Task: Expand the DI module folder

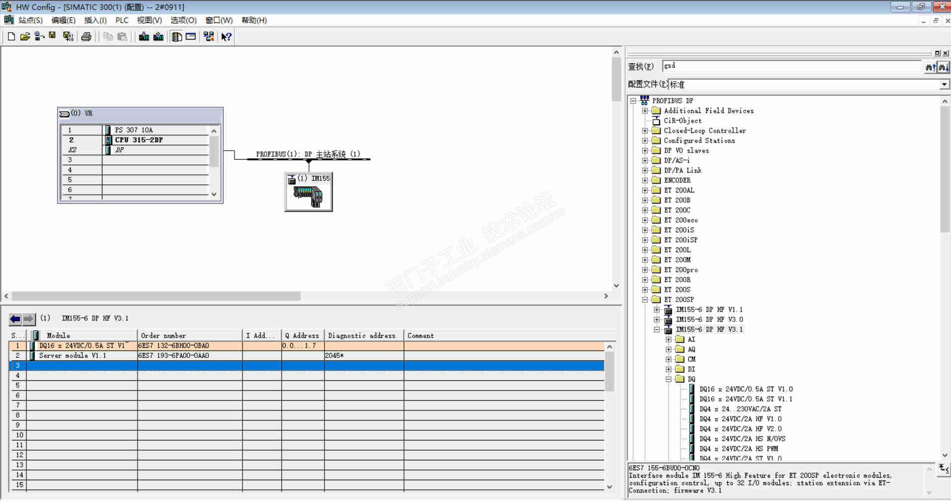Action: 669,369
